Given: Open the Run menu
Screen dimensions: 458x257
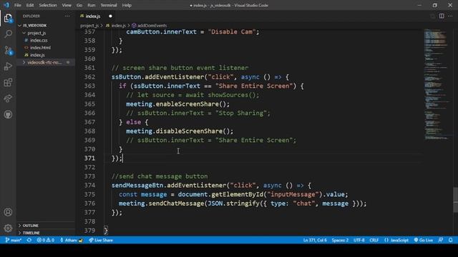Looking at the screenshot, I should (x=92, y=5).
